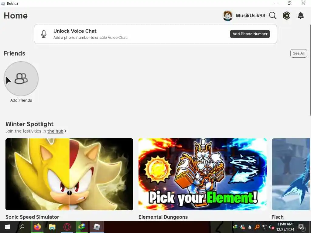Click the Add Friends circle icon
The height and width of the screenshot is (233, 311).
coord(21,79)
